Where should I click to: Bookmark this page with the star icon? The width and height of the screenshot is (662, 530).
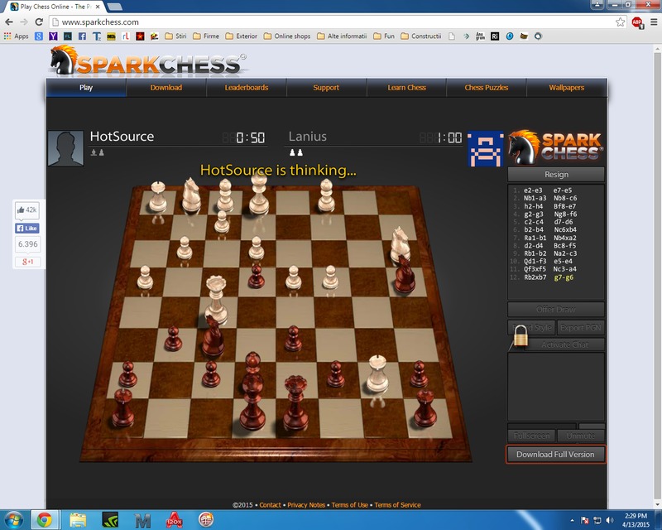click(620, 22)
